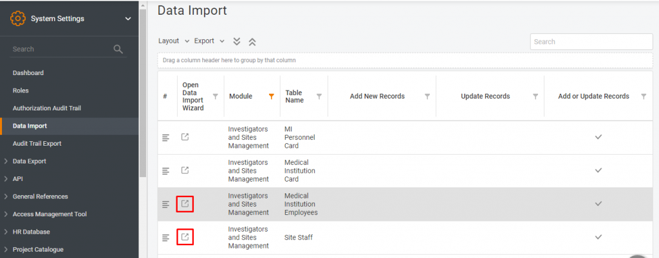
Task: Click the Table Name column filter icon
Action: click(319, 96)
